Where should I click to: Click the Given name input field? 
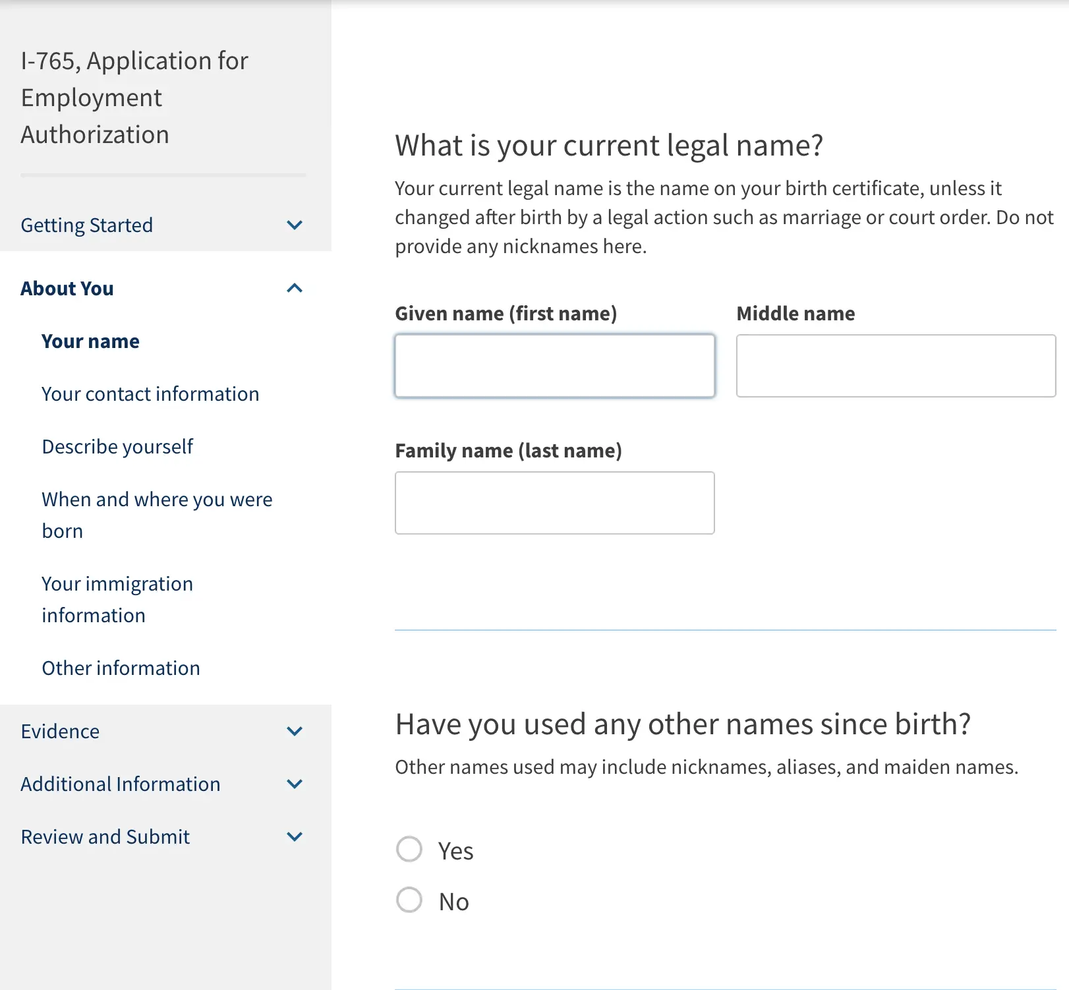554,366
